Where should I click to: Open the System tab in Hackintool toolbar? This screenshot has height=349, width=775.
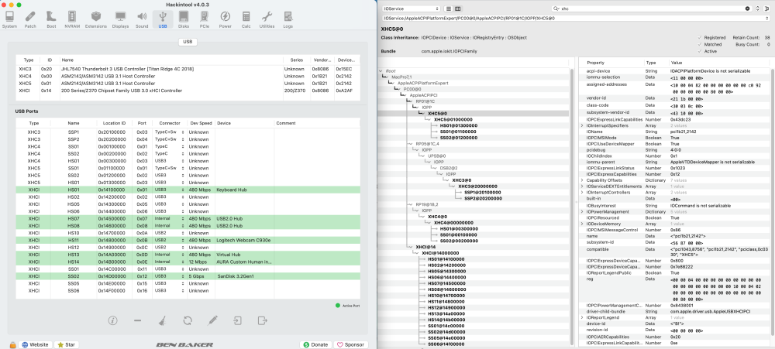click(x=9, y=20)
